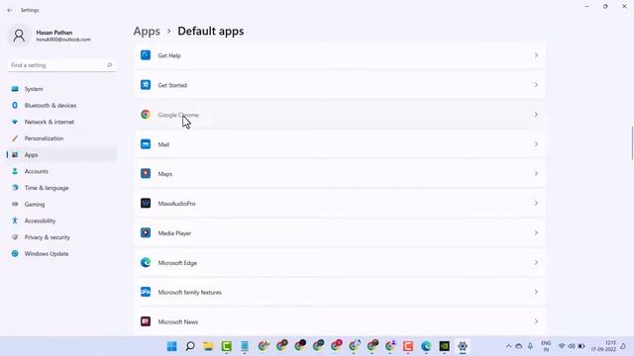The height and width of the screenshot is (356, 634).
Task: Click the battery tray icon
Action: click(x=581, y=346)
